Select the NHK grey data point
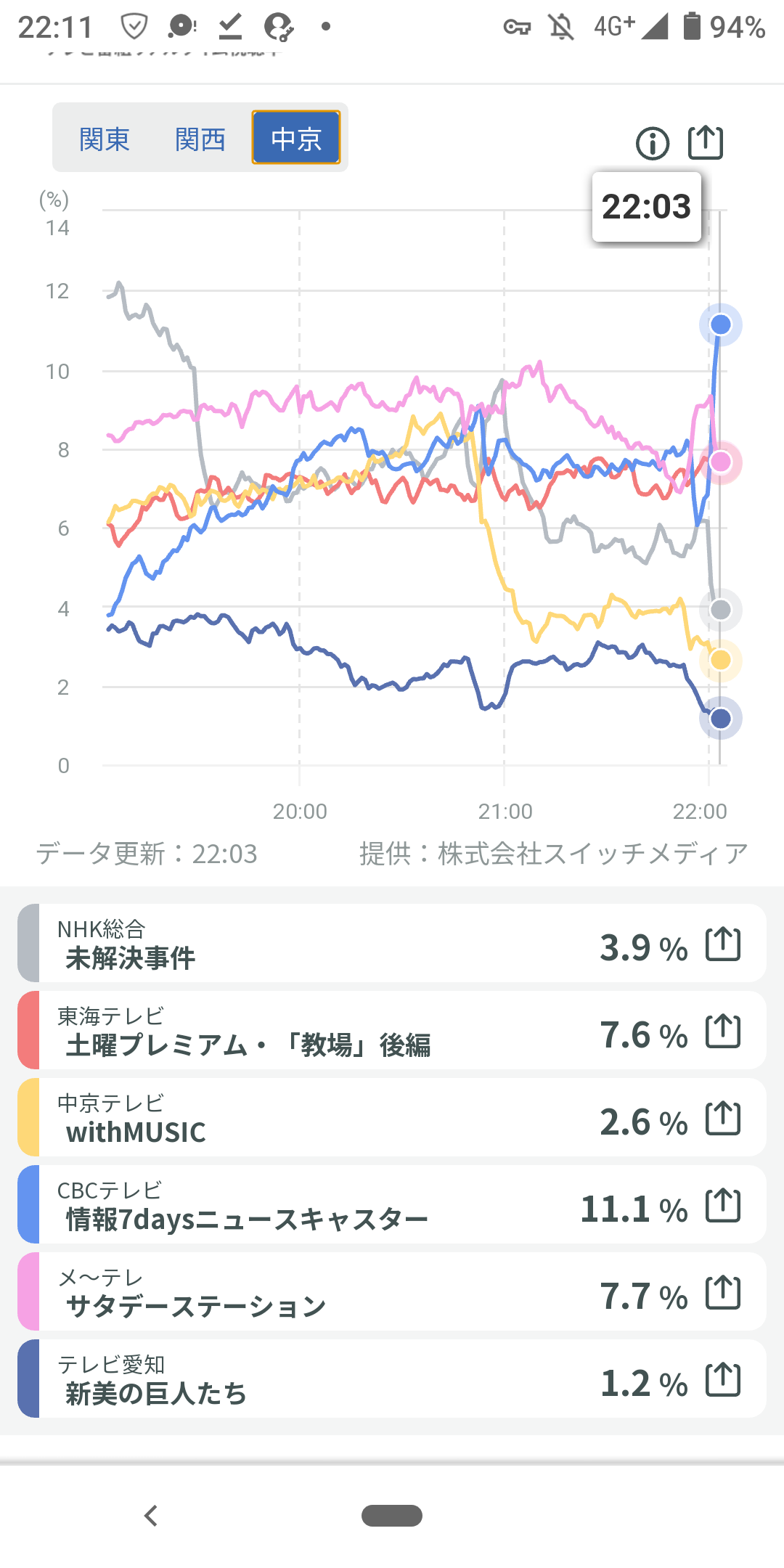The image size is (784, 1568). (720, 610)
